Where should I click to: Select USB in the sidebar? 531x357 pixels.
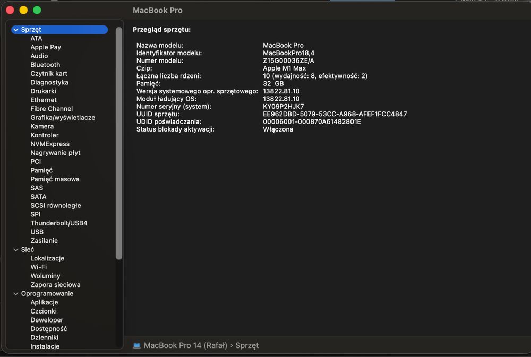(37, 232)
